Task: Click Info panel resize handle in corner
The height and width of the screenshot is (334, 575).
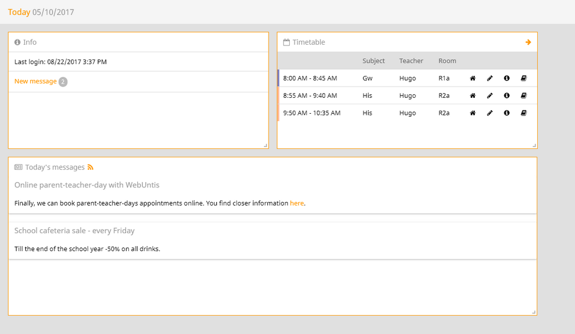Action: coord(266,145)
